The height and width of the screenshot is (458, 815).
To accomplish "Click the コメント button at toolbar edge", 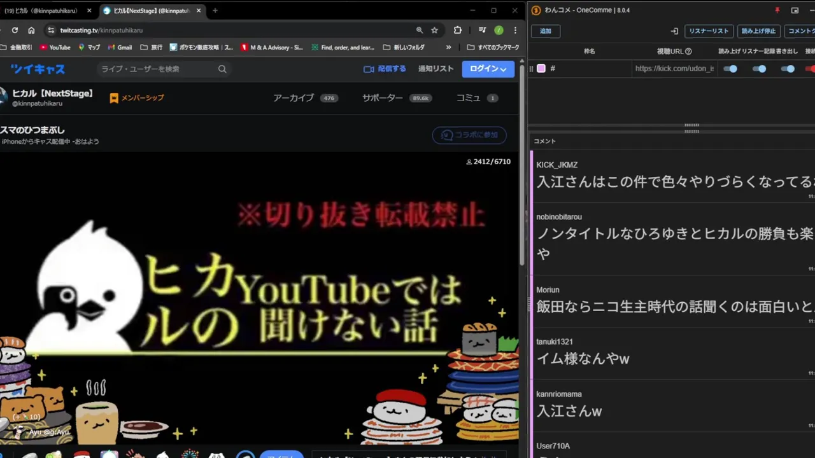I will (x=800, y=31).
